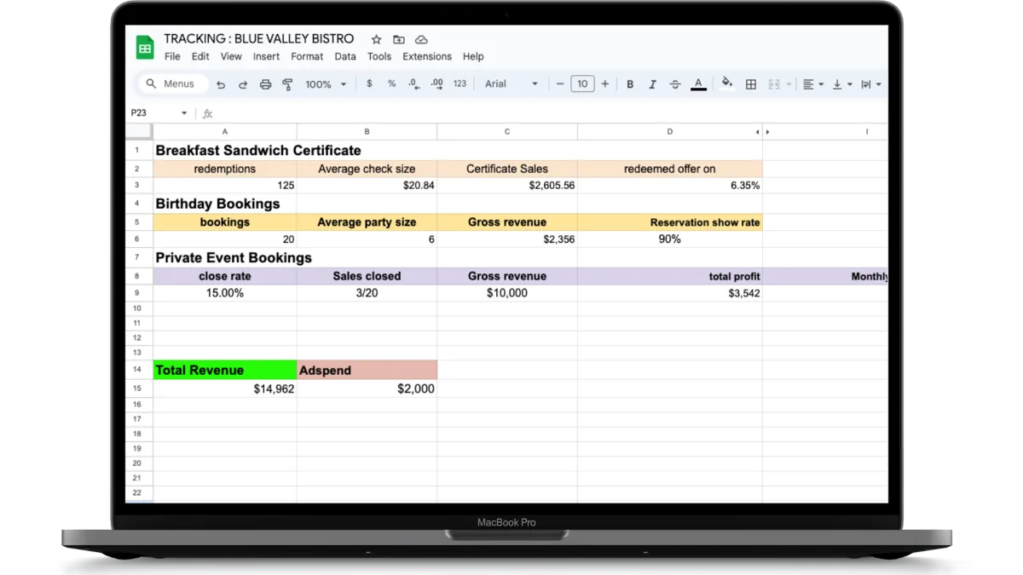
Task: Select cell with value $2,356
Action: click(x=507, y=239)
